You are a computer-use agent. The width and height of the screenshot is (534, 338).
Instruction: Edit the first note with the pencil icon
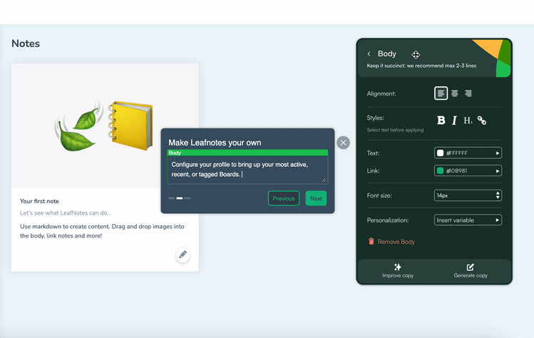tap(183, 255)
